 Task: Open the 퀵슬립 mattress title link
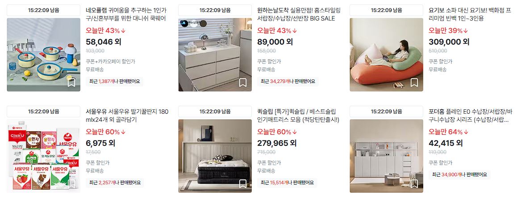pyautogui.click(x=298, y=116)
